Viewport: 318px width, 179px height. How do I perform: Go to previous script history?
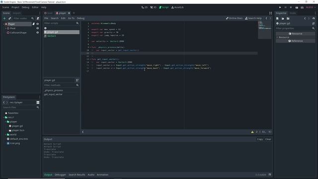point(266,18)
